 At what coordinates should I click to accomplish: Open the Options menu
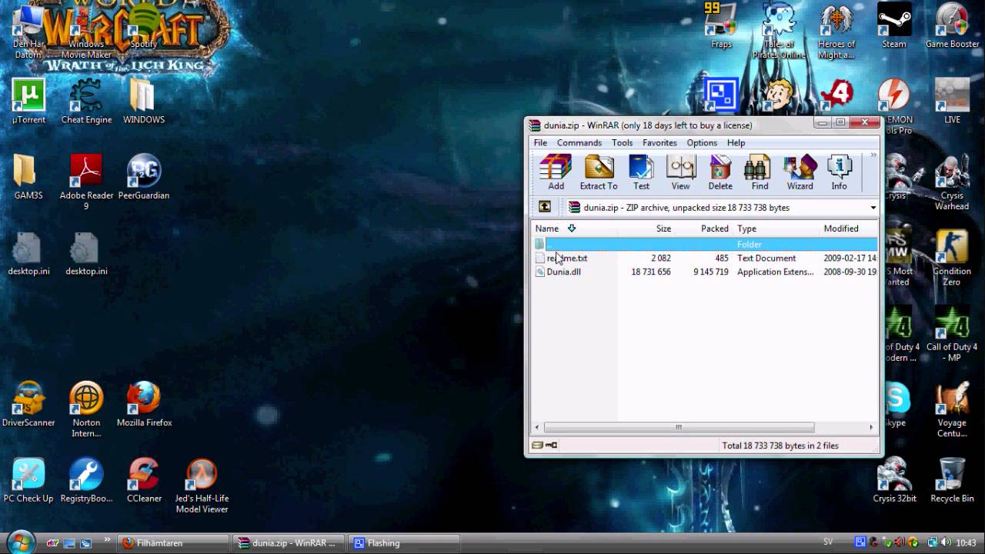tap(702, 142)
